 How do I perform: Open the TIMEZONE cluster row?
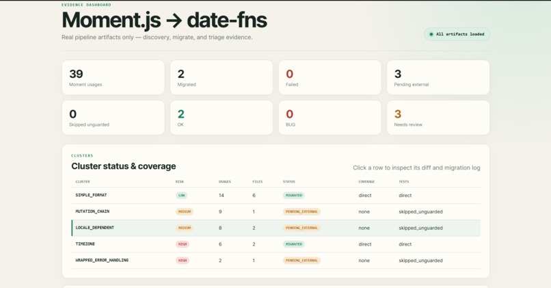click(x=276, y=244)
